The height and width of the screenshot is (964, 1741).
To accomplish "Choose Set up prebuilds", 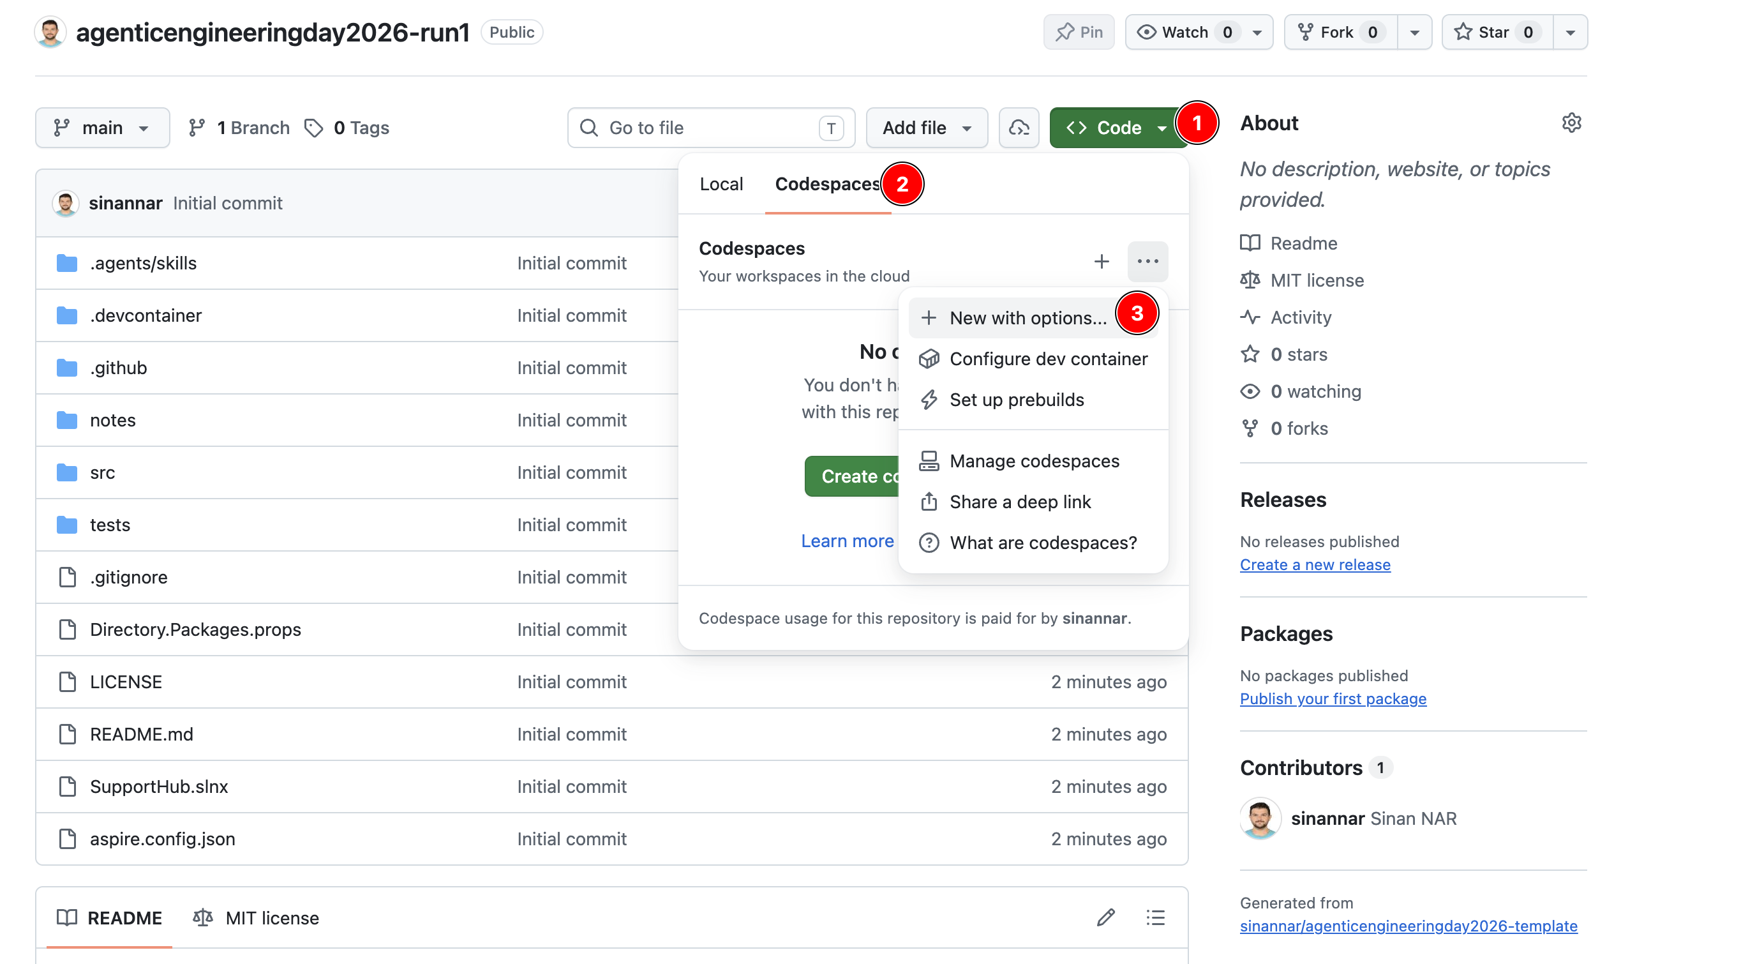I will [1033, 400].
